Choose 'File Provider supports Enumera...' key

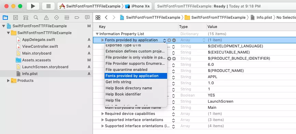coord(136,63)
